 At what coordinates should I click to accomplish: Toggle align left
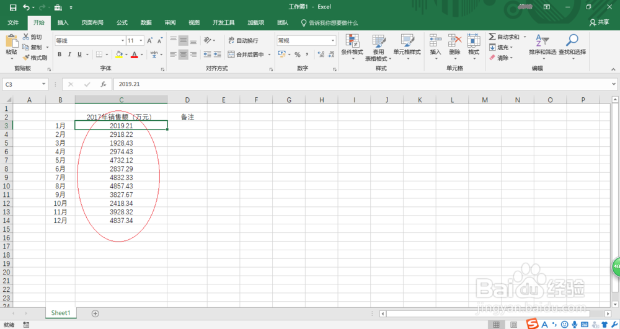coord(173,55)
